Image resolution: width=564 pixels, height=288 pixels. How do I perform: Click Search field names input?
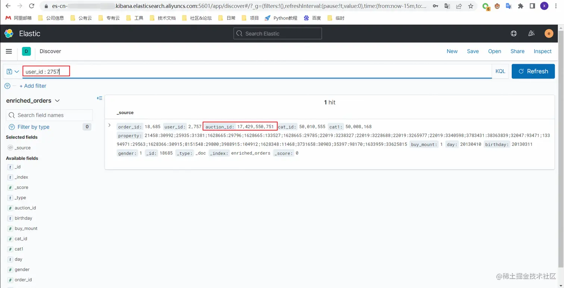[x=49, y=115]
